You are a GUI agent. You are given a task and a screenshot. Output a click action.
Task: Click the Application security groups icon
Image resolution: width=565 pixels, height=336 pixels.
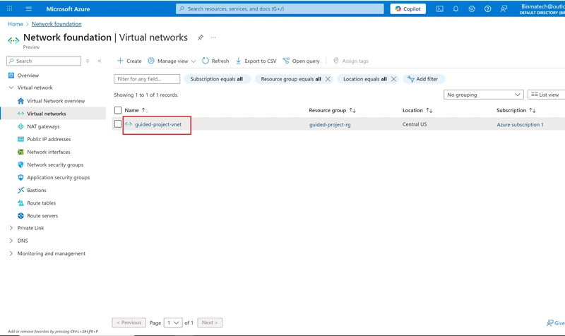[x=21, y=178]
